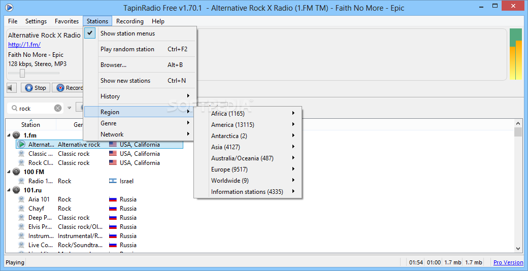This screenshot has width=528, height=271.
Task: Open Antarctica (2) region submenu
Action: [x=248, y=135]
